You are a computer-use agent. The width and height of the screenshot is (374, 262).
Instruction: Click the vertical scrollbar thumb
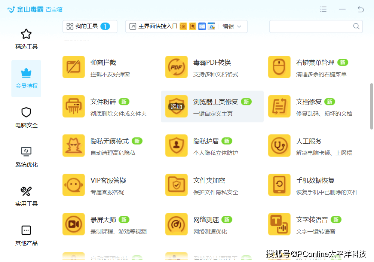pyautogui.click(x=371, y=106)
